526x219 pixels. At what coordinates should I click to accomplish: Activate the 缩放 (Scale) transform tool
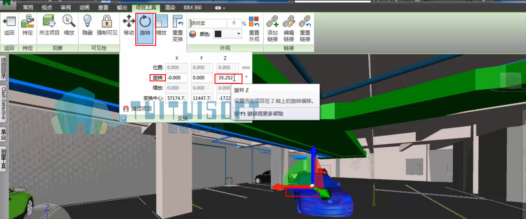click(x=162, y=26)
